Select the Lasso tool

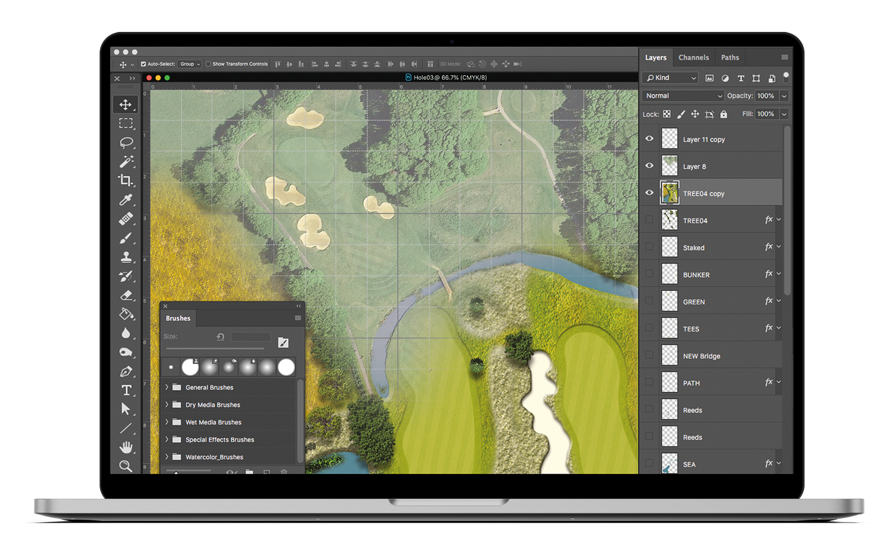coord(125,142)
